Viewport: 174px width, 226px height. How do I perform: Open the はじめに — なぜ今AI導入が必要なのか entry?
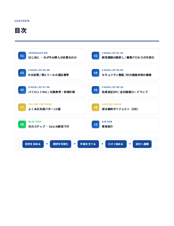[50, 56]
